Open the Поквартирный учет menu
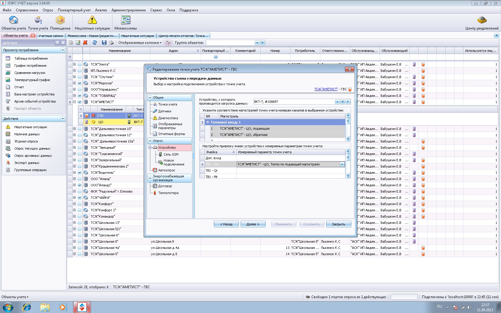501x313 pixels. click(x=74, y=10)
